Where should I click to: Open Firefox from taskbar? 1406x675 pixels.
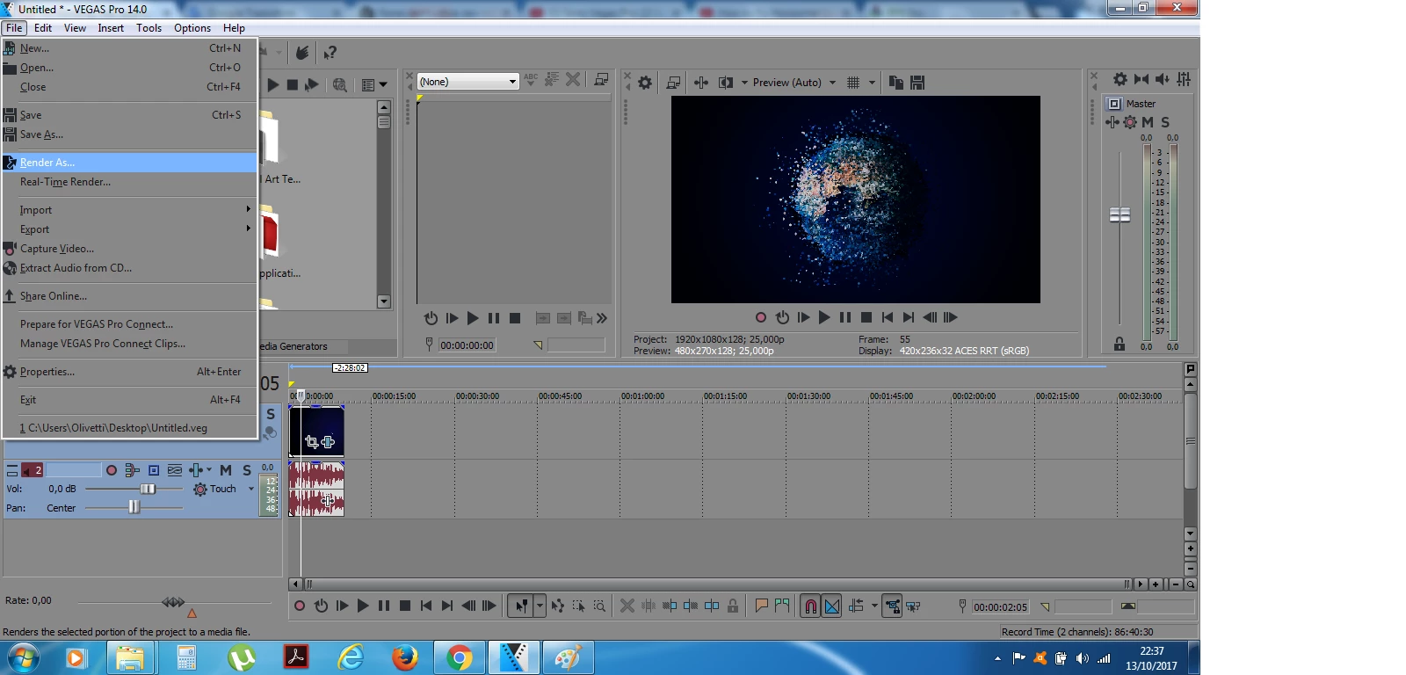pyautogui.click(x=405, y=657)
